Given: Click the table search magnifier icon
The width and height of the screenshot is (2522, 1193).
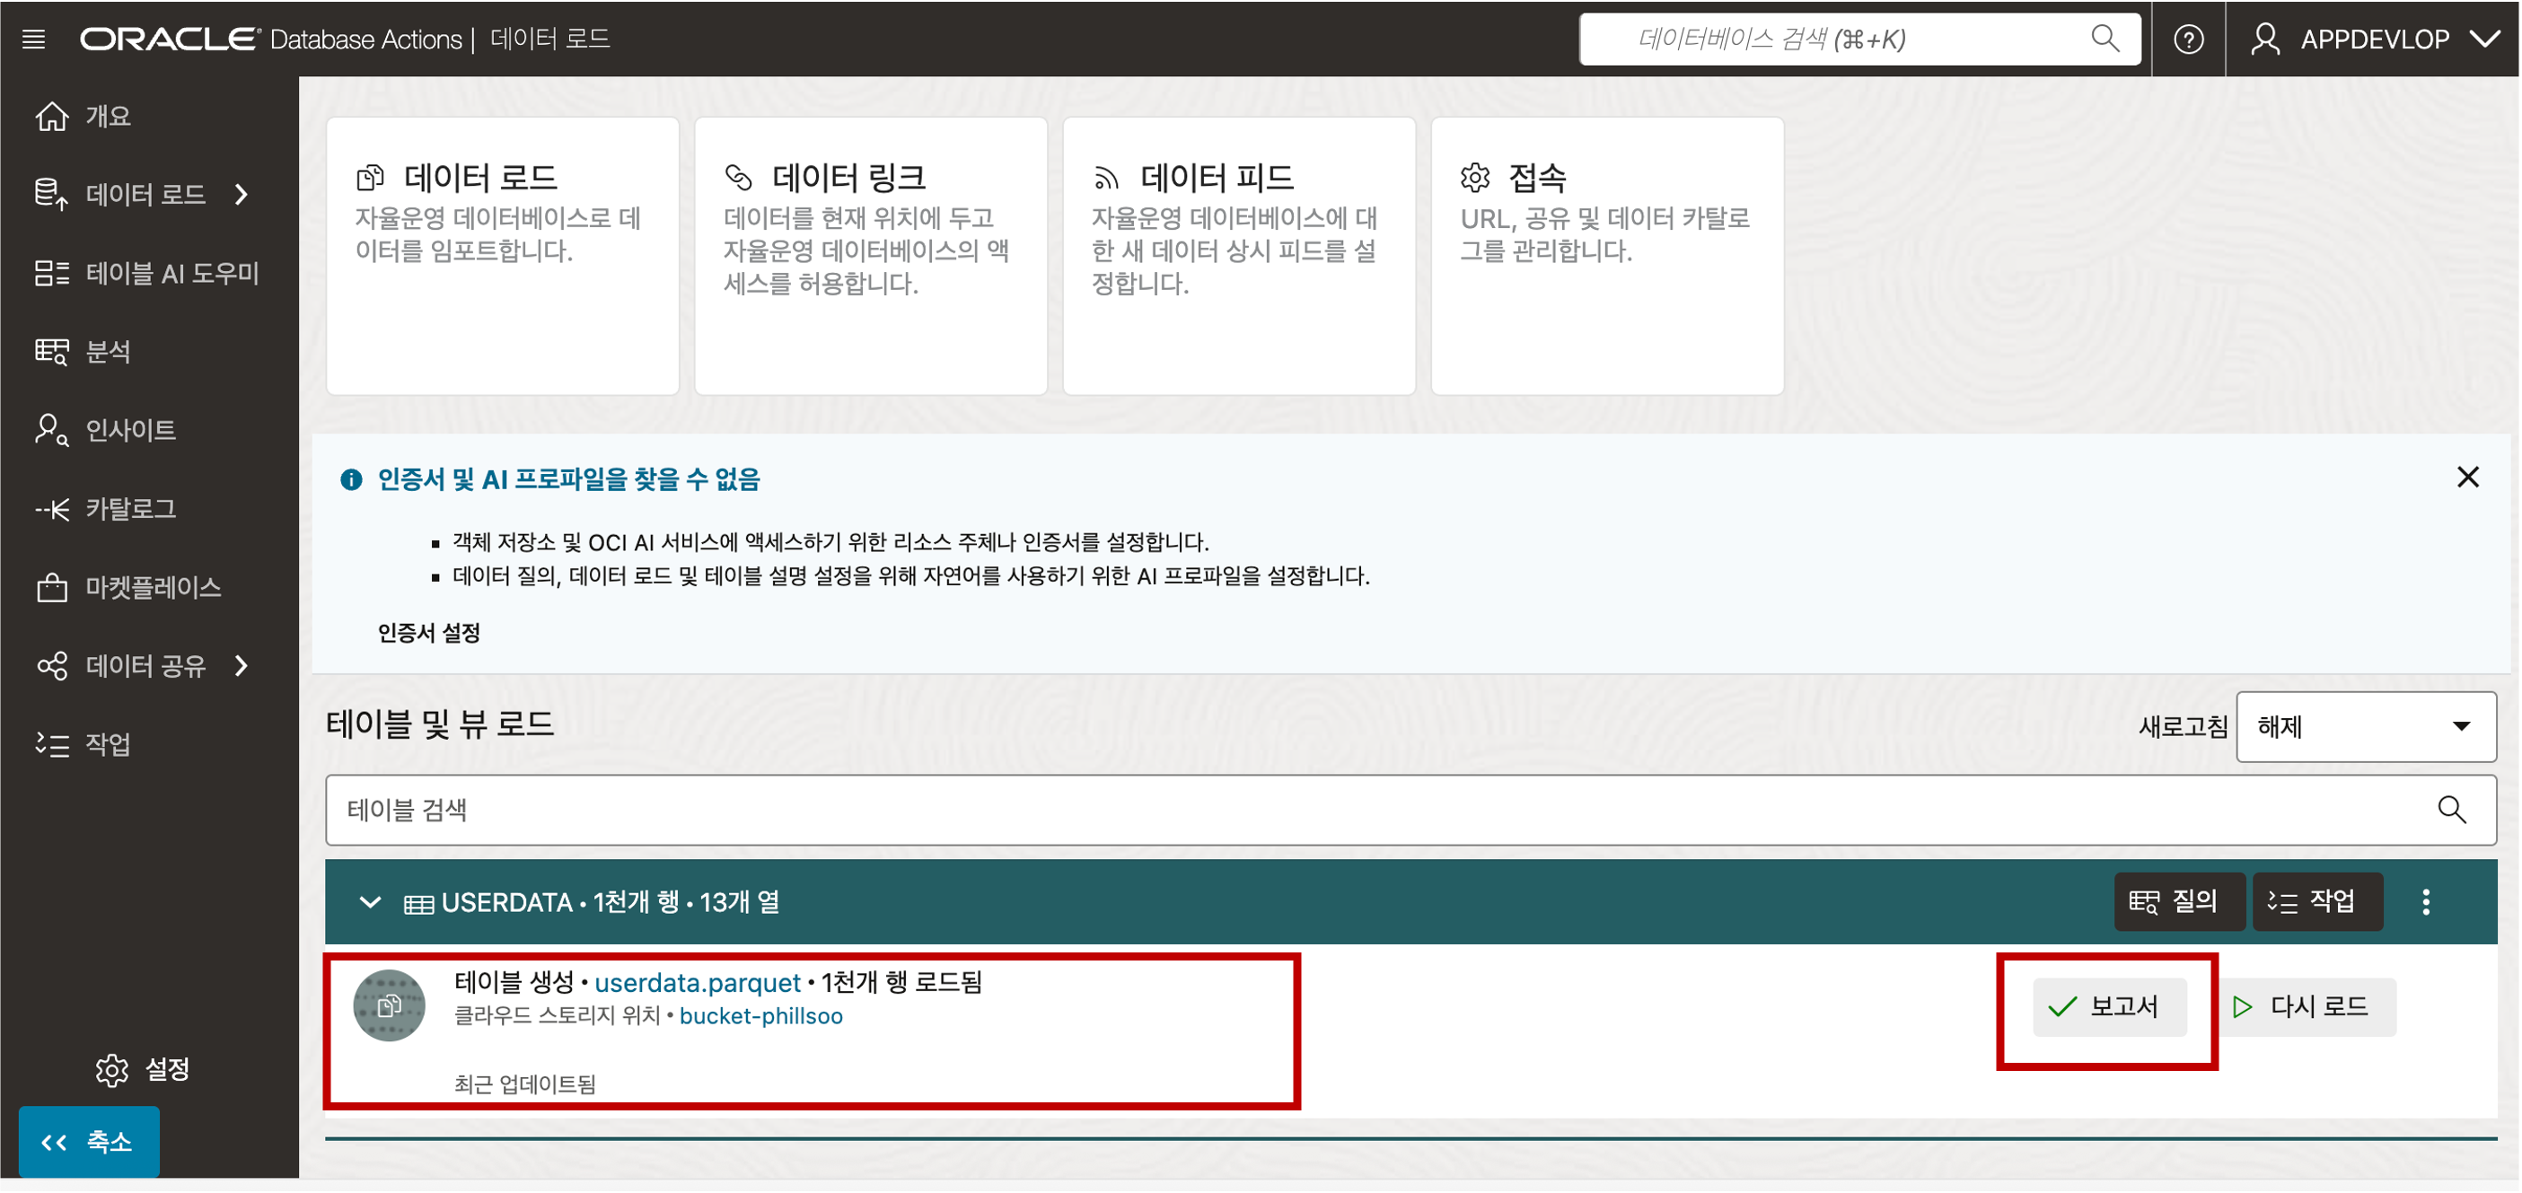Looking at the screenshot, I should coord(2450,811).
